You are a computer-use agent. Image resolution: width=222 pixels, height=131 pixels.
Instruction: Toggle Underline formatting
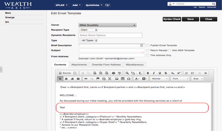coord(160,73)
